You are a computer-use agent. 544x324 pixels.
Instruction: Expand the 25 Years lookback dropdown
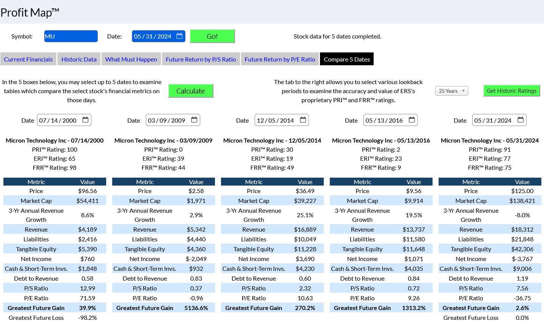(x=452, y=91)
